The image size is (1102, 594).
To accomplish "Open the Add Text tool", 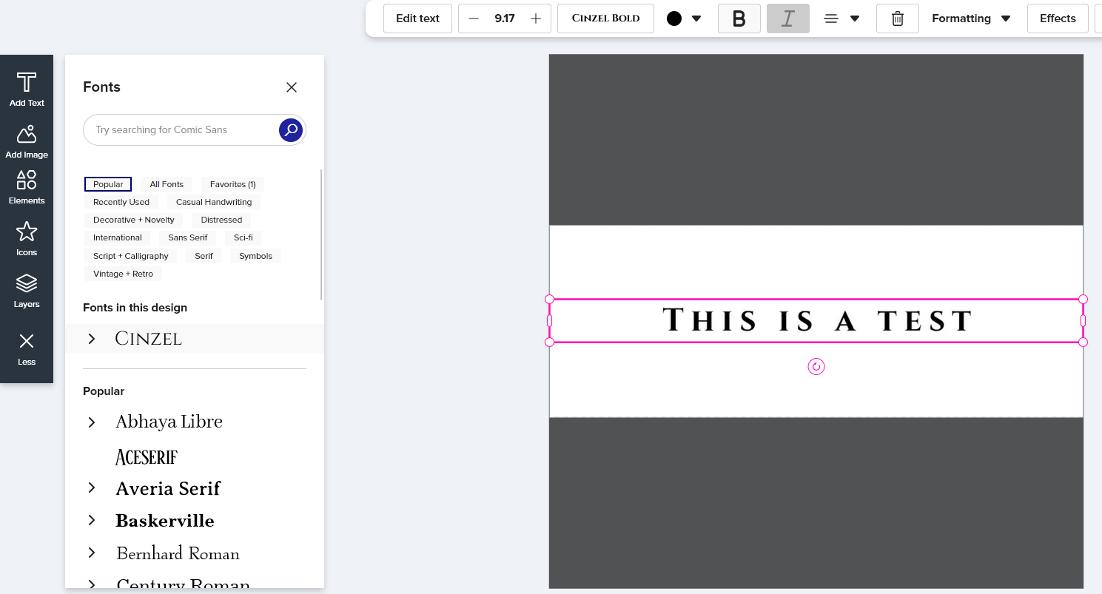I will pos(27,90).
